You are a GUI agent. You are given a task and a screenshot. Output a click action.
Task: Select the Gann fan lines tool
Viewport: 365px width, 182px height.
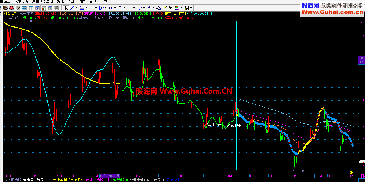pos(101,8)
